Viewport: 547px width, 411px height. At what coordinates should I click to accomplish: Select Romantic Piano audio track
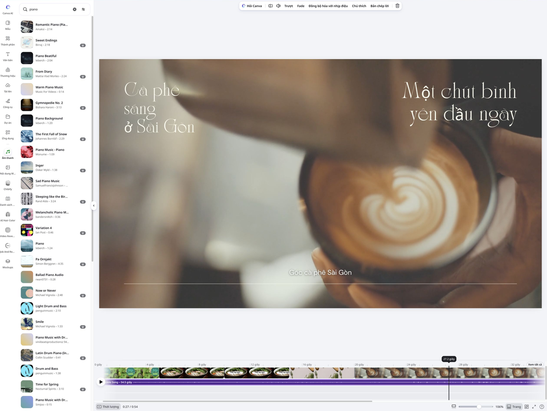[x=53, y=27]
